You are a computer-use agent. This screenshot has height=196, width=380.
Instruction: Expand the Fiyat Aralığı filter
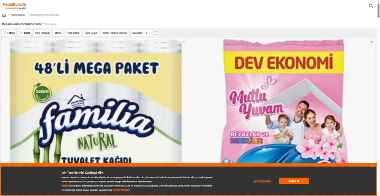tap(73, 33)
